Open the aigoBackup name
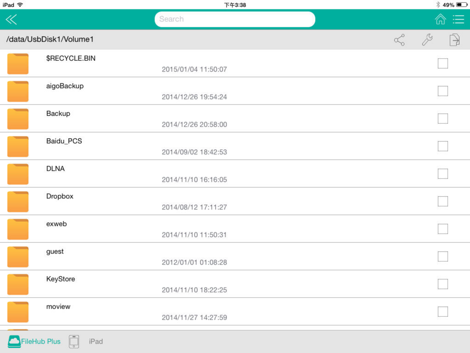 [65, 86]
